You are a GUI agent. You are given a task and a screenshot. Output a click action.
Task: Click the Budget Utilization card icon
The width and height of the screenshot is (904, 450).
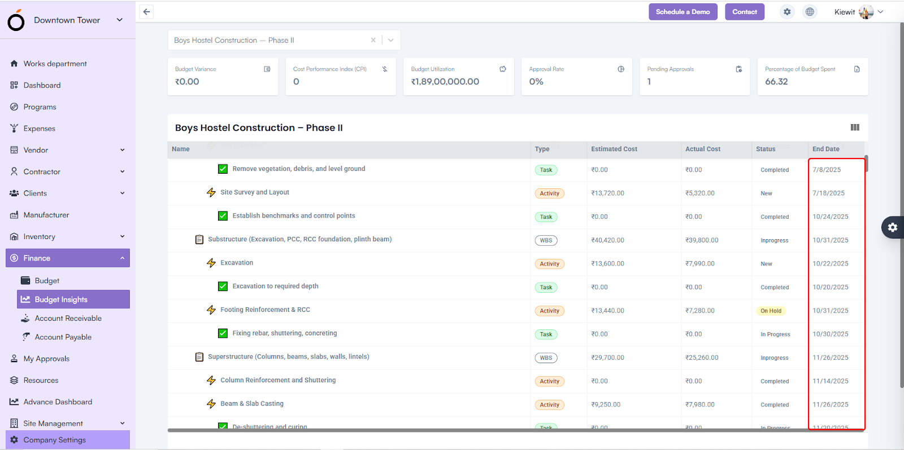[503, 69]
